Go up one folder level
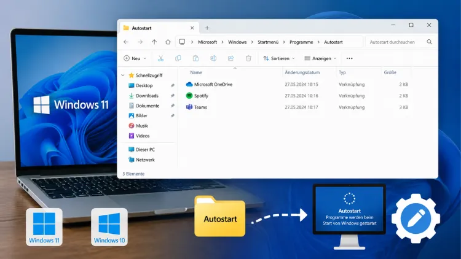 (x=154, y=42)
